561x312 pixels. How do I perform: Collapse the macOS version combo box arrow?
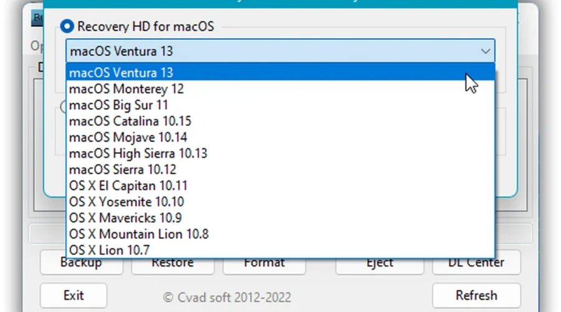(485, 51)
